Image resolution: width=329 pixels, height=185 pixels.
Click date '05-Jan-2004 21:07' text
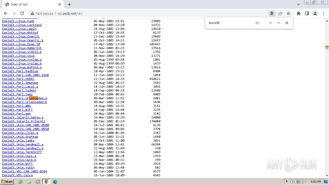[x=109, y=171]
